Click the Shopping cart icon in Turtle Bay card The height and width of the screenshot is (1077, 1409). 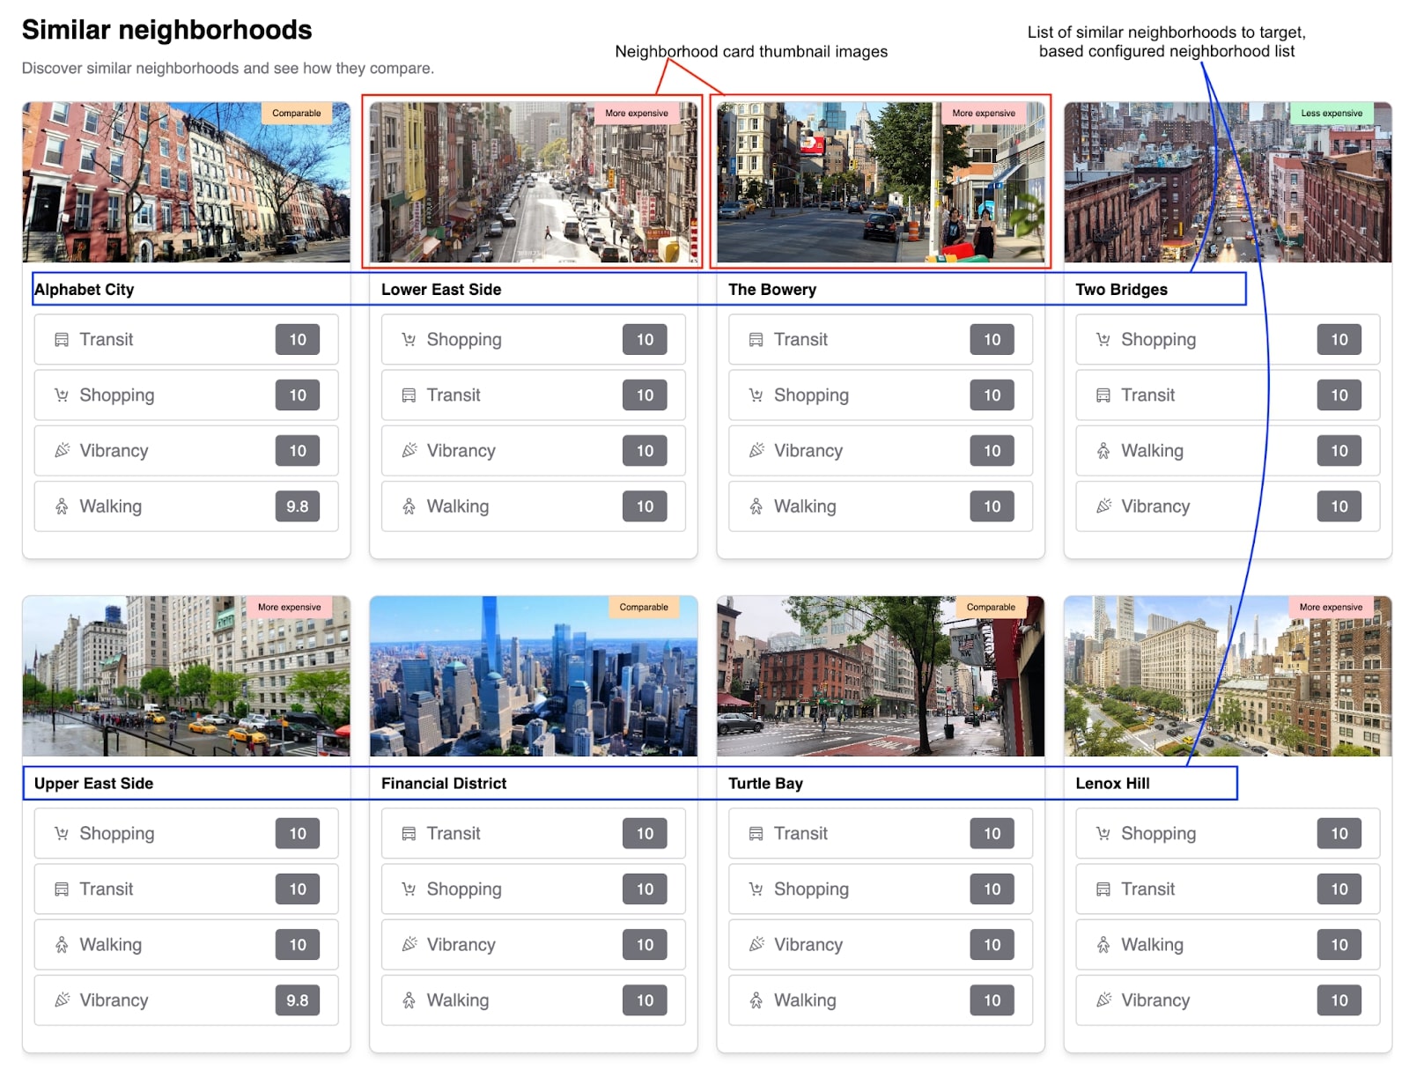point(756,889)
